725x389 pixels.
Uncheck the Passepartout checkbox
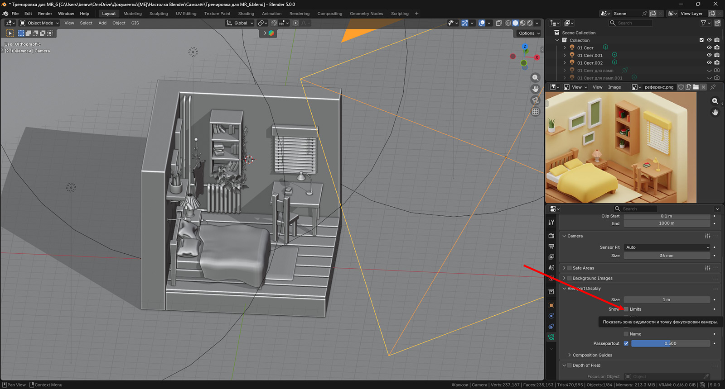[x=626, y=344]
